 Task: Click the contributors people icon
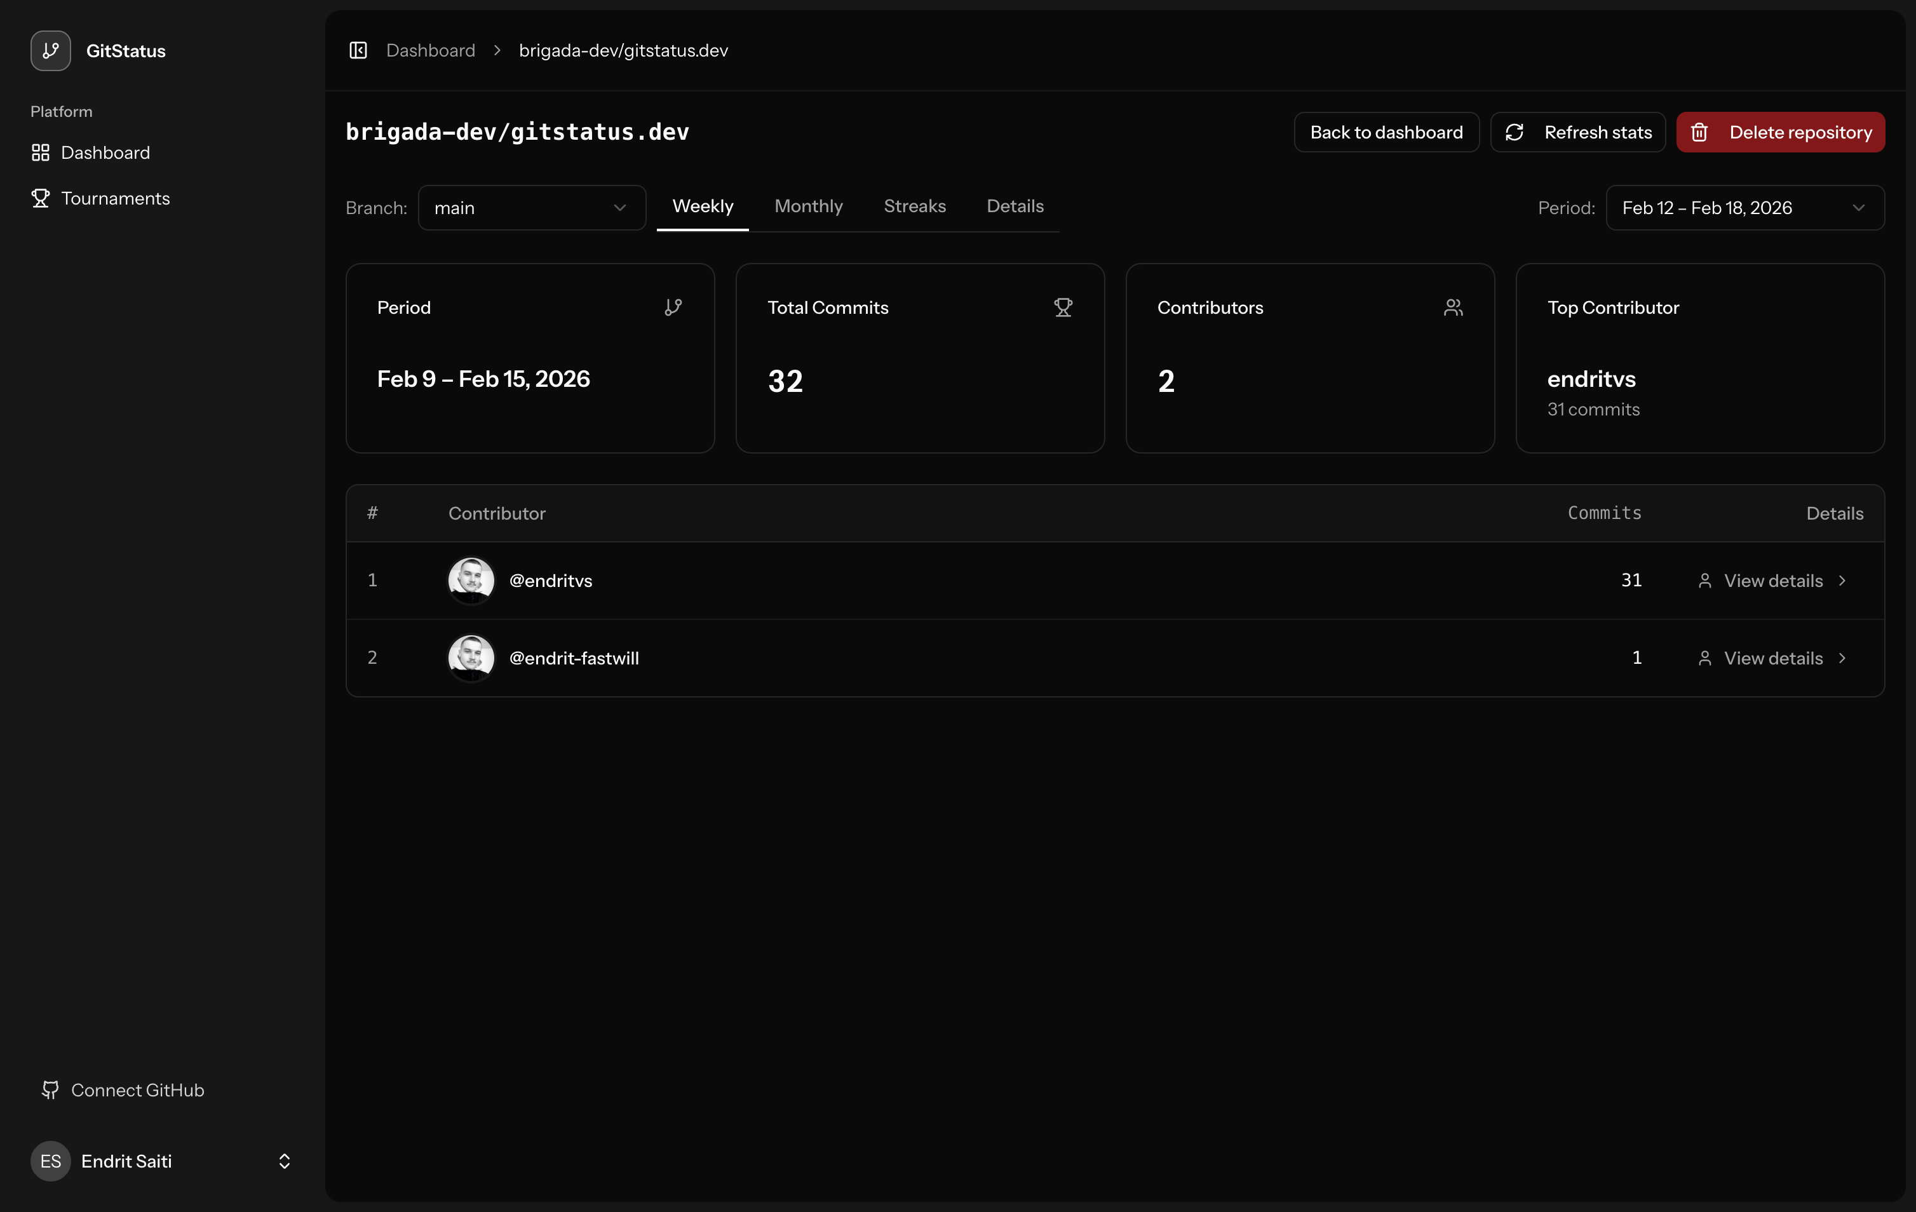[x=1453, y=307]
